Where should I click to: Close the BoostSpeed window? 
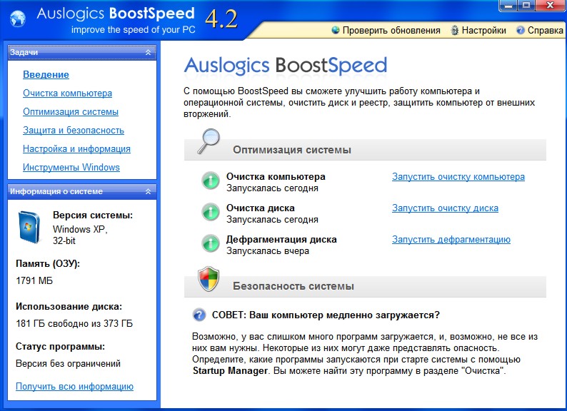[550, 5]
